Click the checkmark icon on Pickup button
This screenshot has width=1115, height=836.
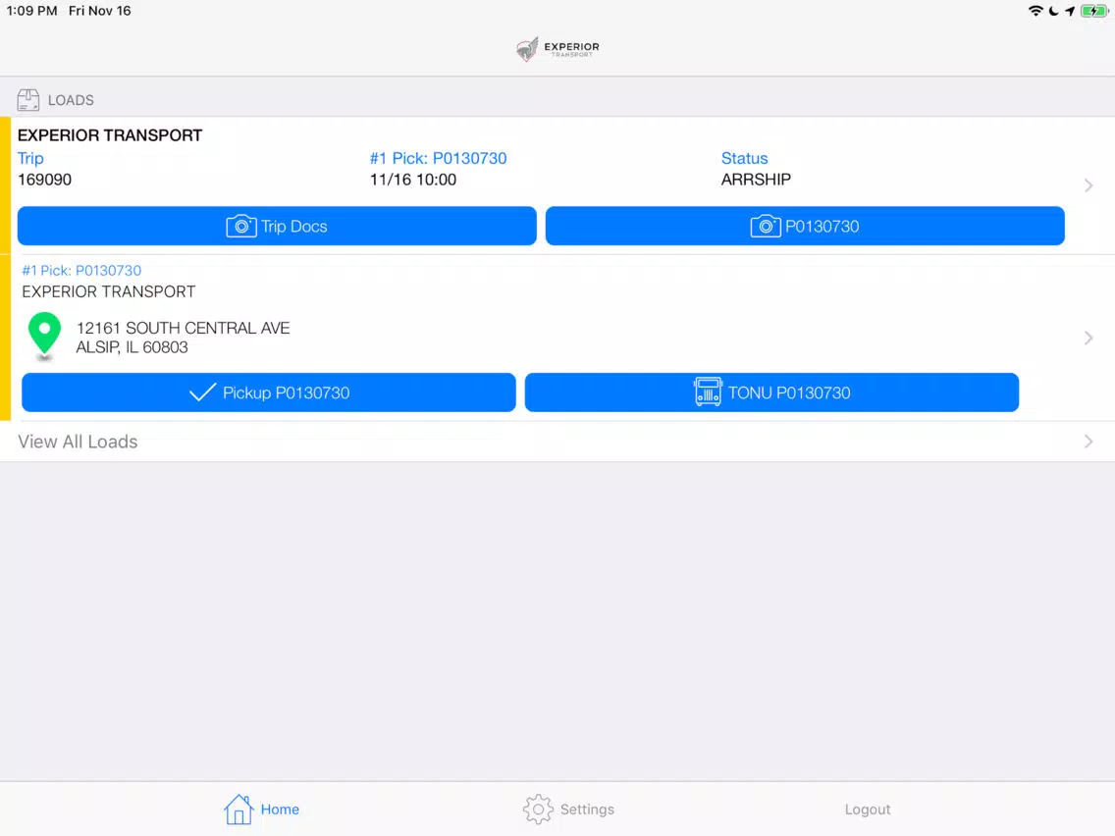pos(202,392)
